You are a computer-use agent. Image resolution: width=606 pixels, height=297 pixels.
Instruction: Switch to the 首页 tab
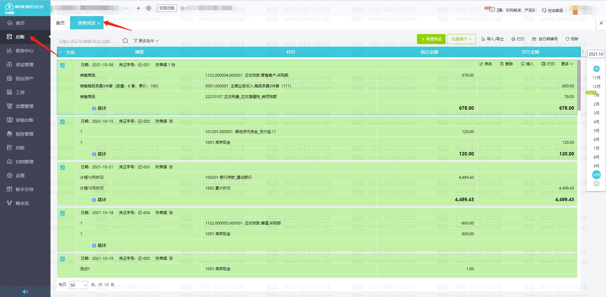[60, 23]
